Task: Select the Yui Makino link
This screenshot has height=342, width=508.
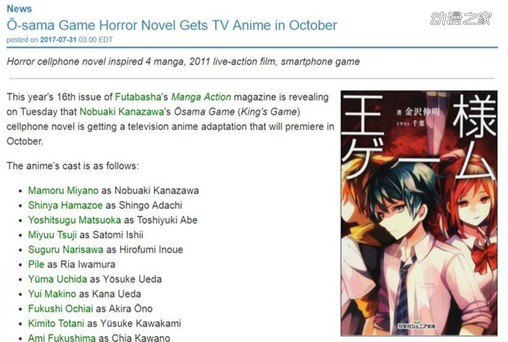Action: point(52,294)
